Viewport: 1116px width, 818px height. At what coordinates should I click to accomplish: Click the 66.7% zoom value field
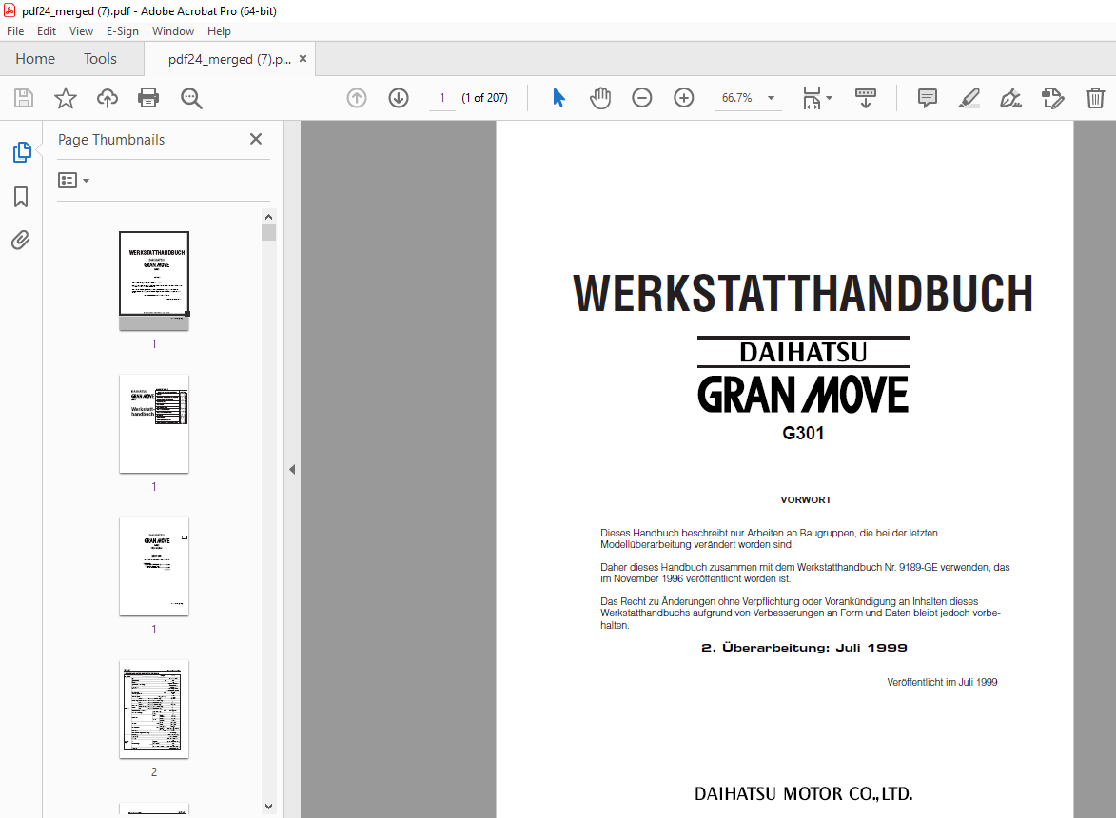click(x=737, y=97)
